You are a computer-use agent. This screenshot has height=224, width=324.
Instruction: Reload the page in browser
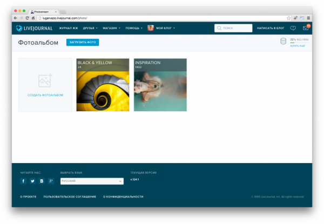[27, 18]
